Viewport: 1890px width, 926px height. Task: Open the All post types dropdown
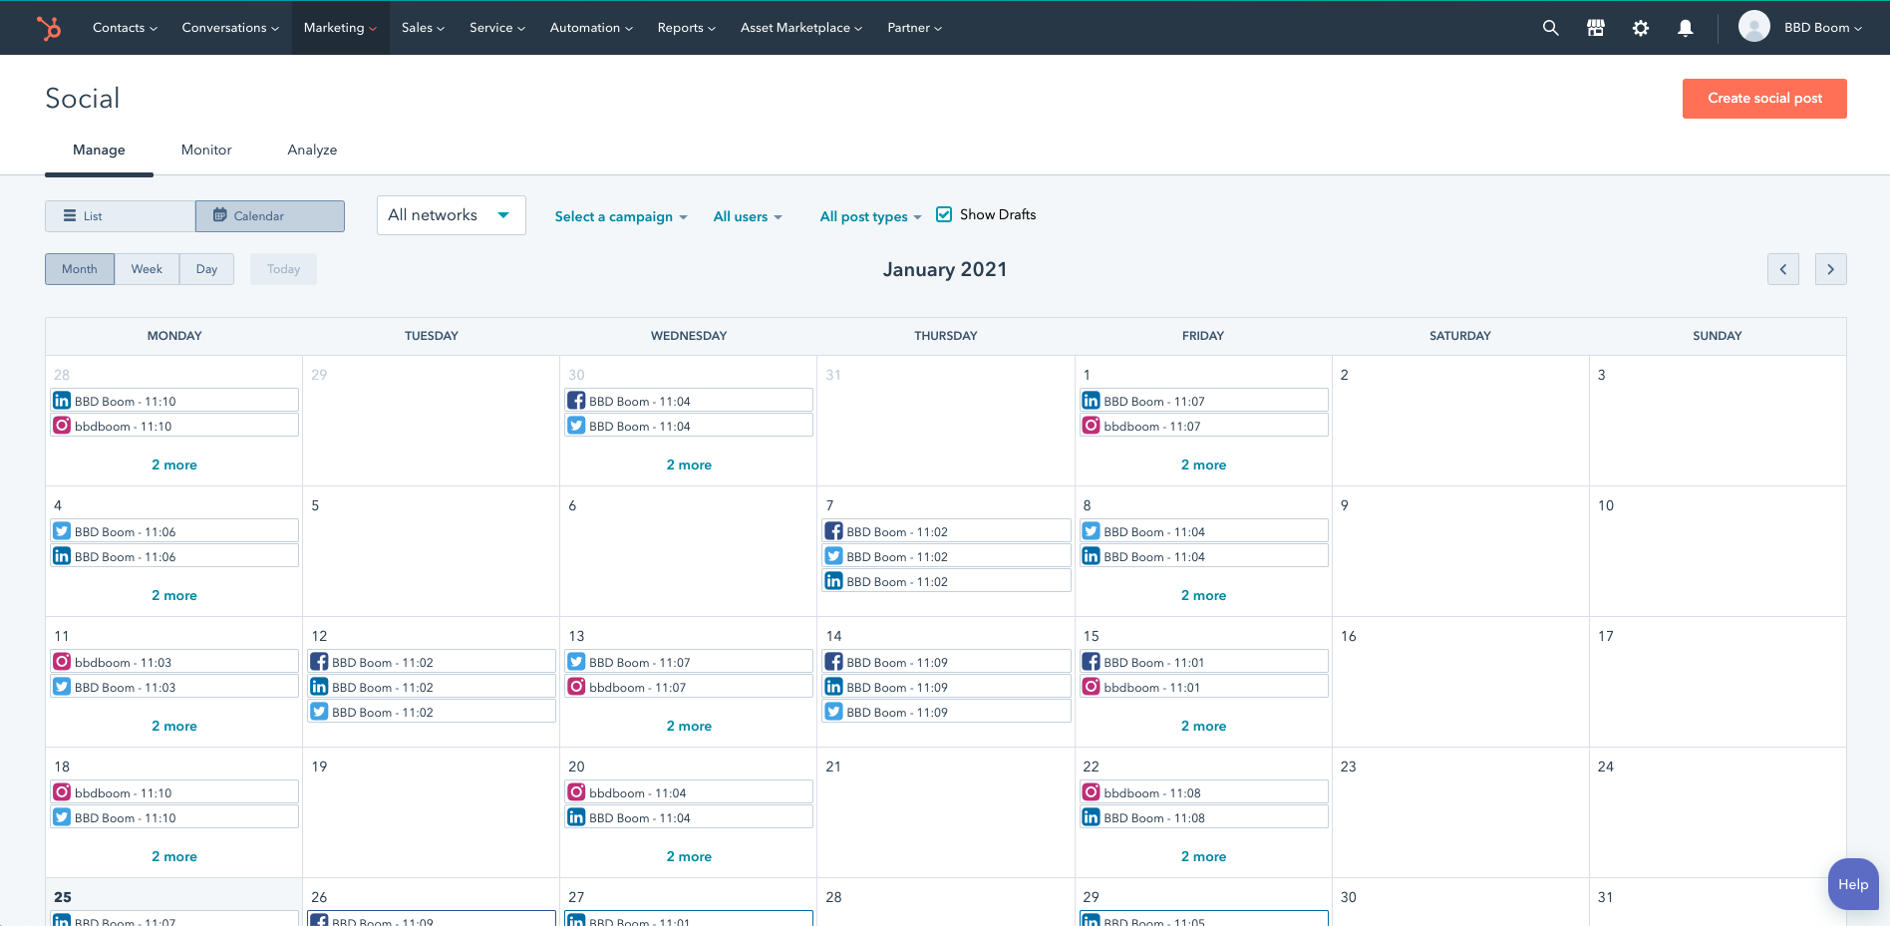pyautogui.click(x=868, y=216)
